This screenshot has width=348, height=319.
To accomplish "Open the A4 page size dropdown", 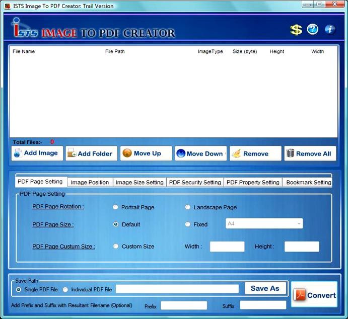I will [x=264, y=224].
